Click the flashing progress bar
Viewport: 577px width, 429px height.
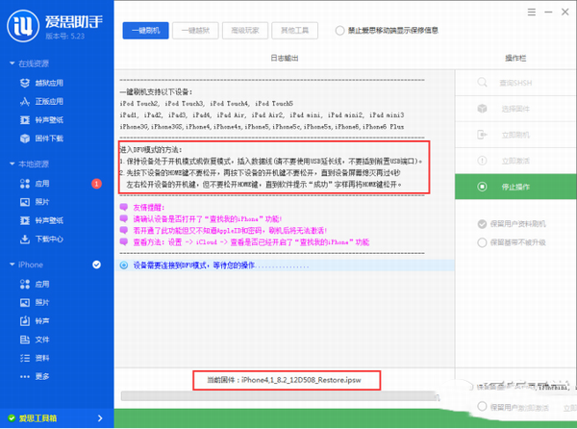(280, 396)
